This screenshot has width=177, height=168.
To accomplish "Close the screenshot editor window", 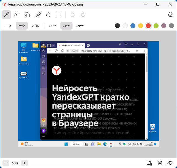I will (x=170, y=4).
